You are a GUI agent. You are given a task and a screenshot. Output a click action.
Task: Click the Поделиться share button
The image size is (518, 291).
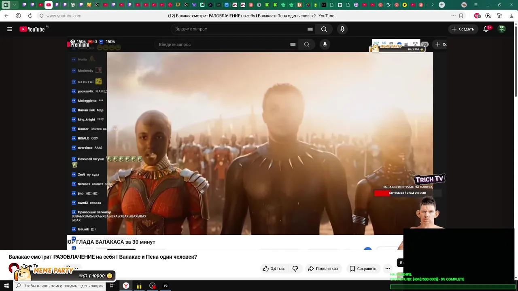click(323, 269)
